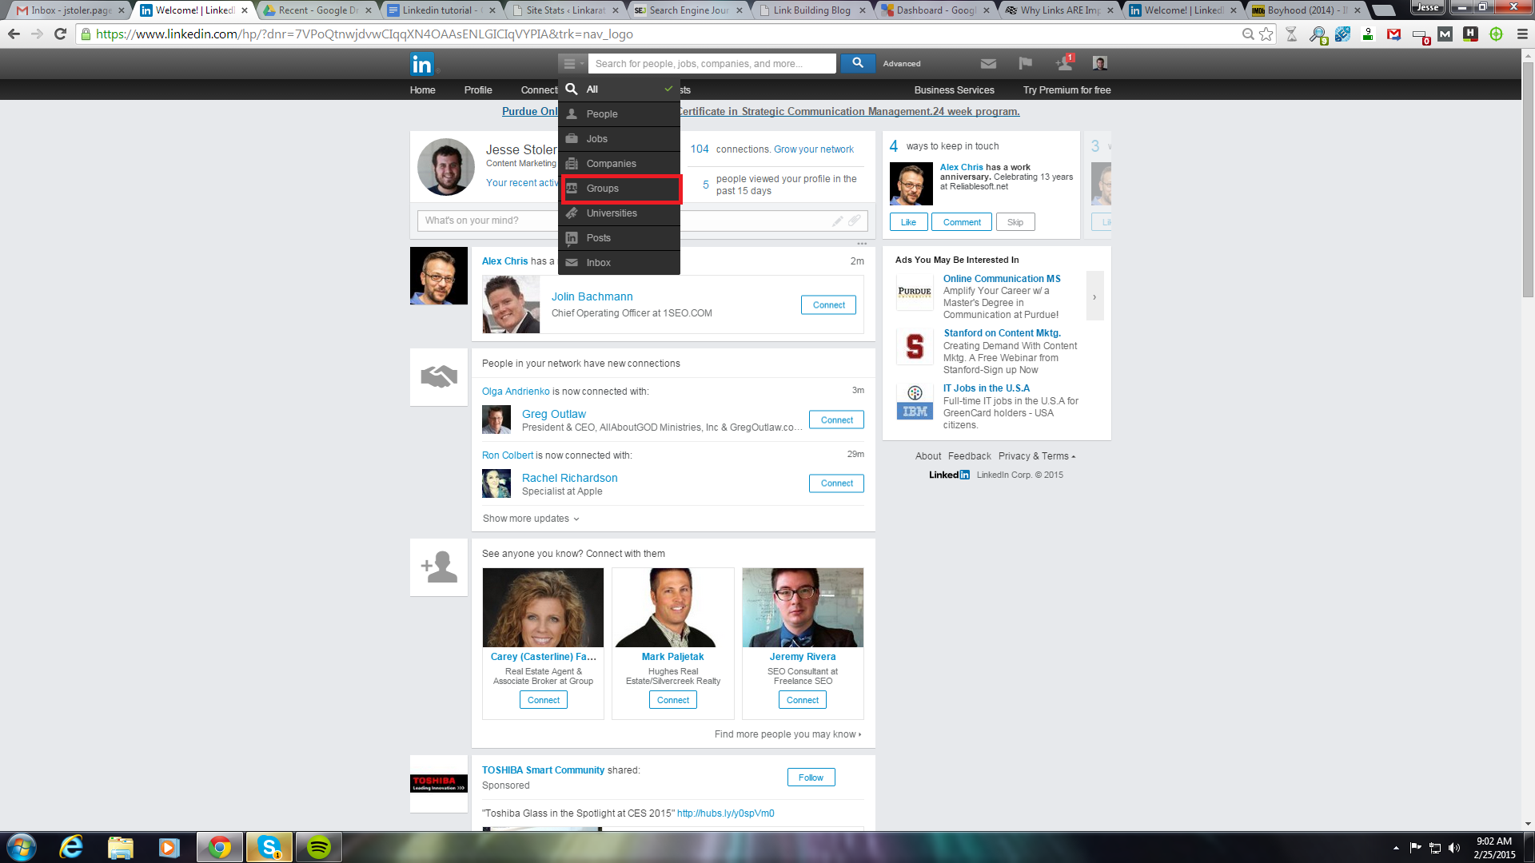The height and width of the screenshot is (863, 1535).
Task: Click Grow your network link
Action: click(x=814, y=149)
